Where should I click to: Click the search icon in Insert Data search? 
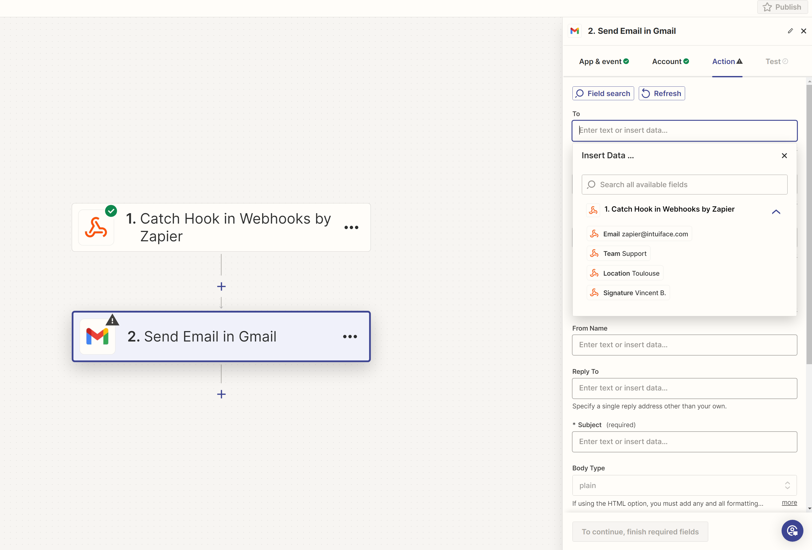tap(591, 185)
